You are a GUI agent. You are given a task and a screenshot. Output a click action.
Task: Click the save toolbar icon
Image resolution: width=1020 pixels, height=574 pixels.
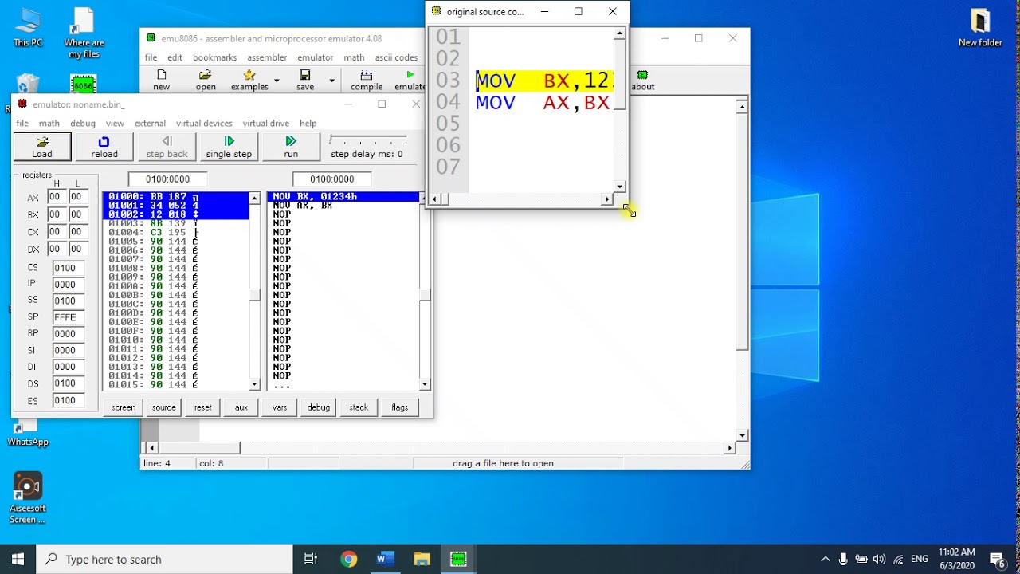(x=305, y=81)
